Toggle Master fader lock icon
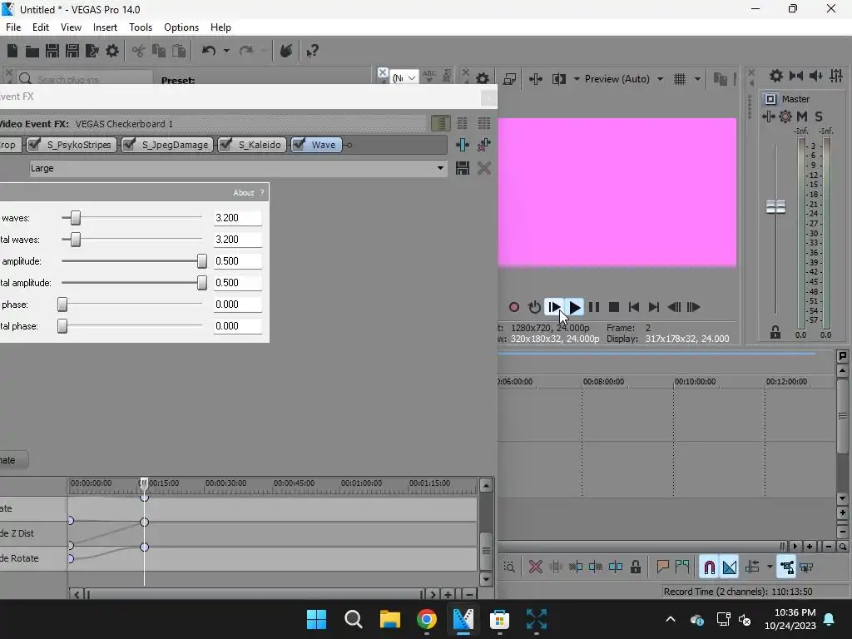The image size is (852, 639). [x=775, y=333]
